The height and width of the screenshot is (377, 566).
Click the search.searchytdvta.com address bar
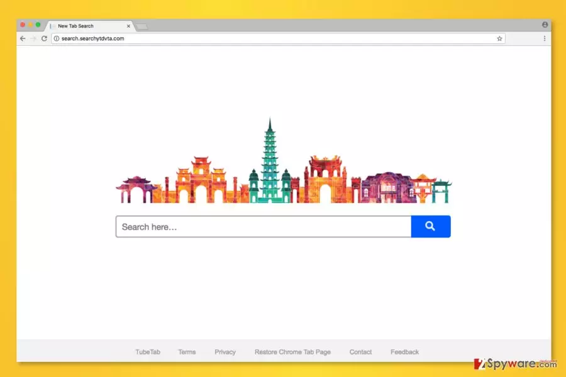click(x=278, y=38)
